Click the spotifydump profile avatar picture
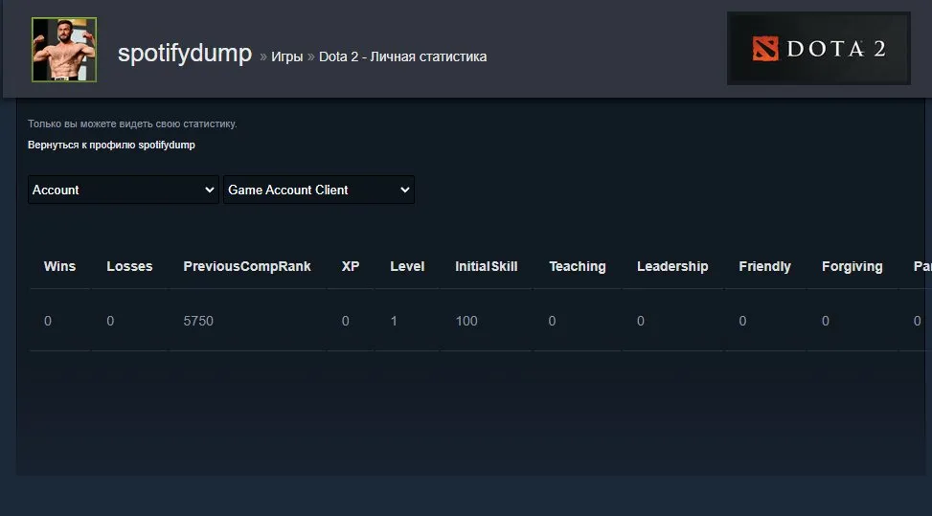Viewport: 932px width, 516px height. [x=64, y=50]
